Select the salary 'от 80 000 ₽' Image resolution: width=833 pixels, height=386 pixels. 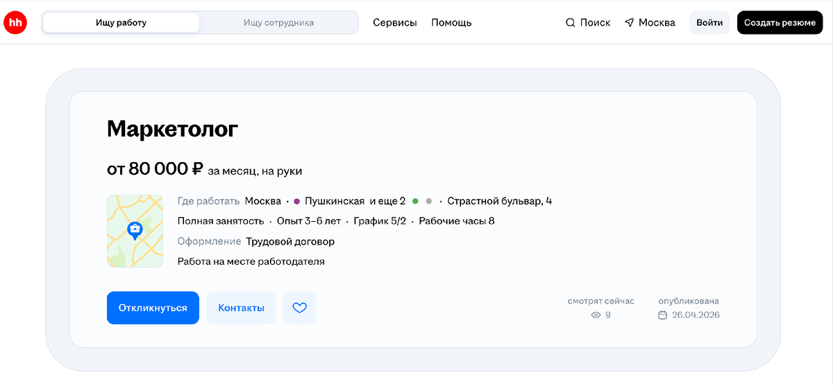pyautogui.click(x=155, y=168)
